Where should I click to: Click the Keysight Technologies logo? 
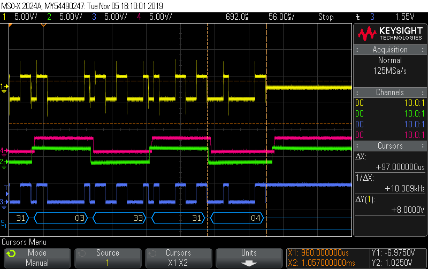coord(390,34)
